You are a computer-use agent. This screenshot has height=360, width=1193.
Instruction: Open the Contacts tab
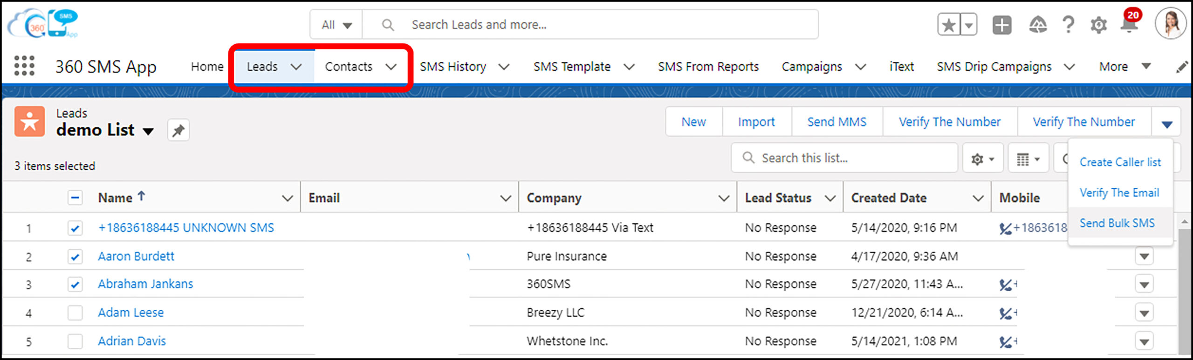(349, 67)
